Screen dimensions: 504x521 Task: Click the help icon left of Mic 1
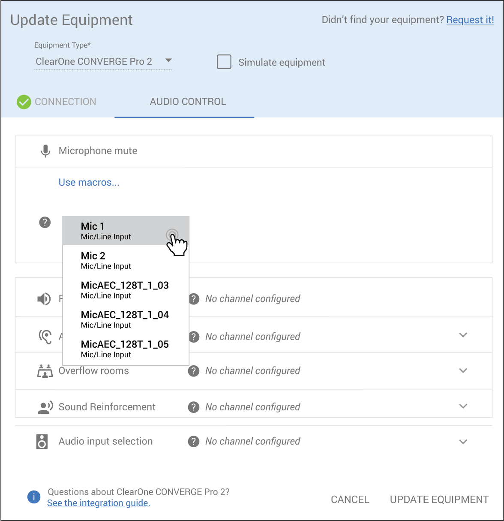coord(45,223)
